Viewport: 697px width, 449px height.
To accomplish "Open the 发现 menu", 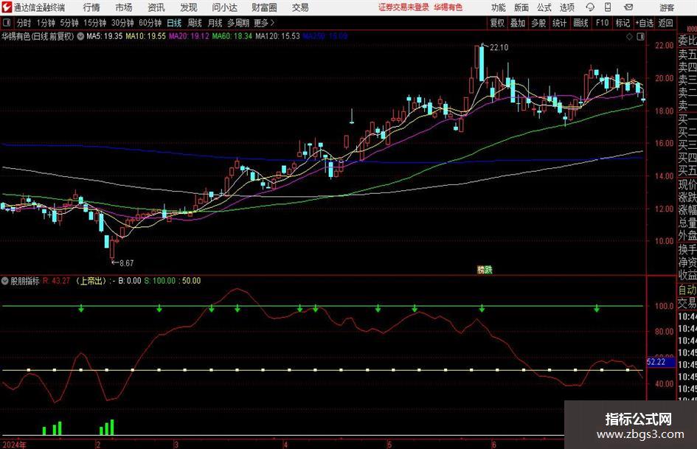I will coord(189,7).
